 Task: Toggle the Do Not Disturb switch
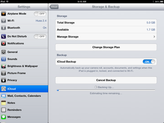pos(40,36)
